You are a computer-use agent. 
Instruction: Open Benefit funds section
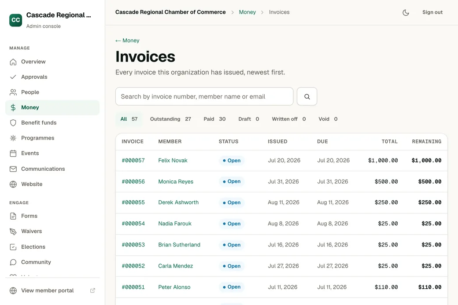click(x=52, y=123)
